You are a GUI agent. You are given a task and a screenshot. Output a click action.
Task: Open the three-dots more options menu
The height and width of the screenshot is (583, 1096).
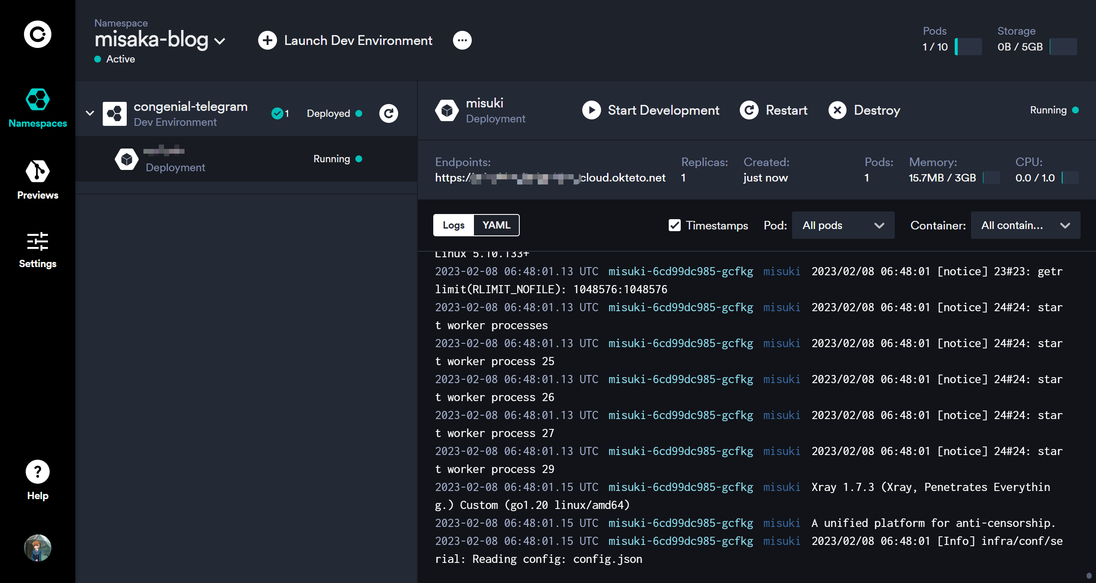pos(462,41)
